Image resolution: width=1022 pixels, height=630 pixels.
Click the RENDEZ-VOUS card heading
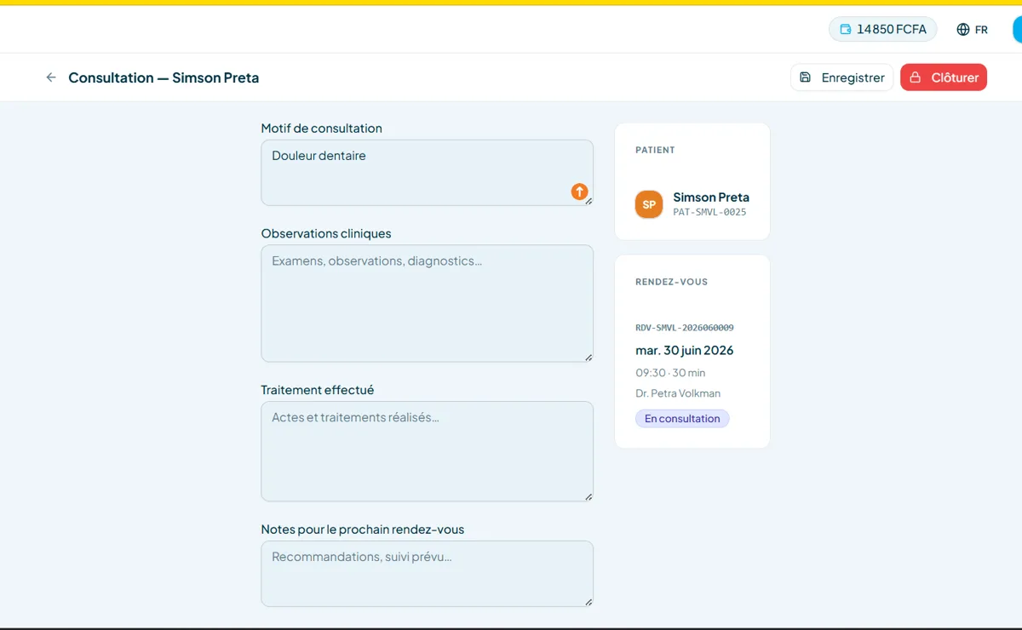point(672,282)
